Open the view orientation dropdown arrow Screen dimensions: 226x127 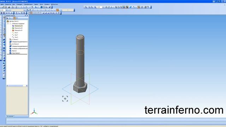tap(113, 7)
